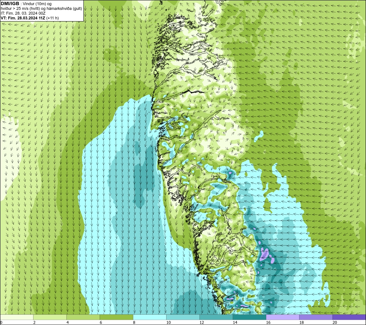Click the '(+11 h)' forecast offset text

tap(52, 18)
